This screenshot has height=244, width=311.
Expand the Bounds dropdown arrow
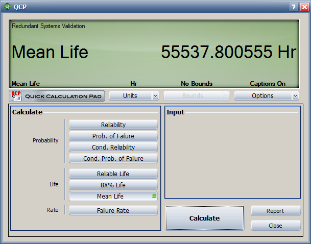(x=226, y=96)
